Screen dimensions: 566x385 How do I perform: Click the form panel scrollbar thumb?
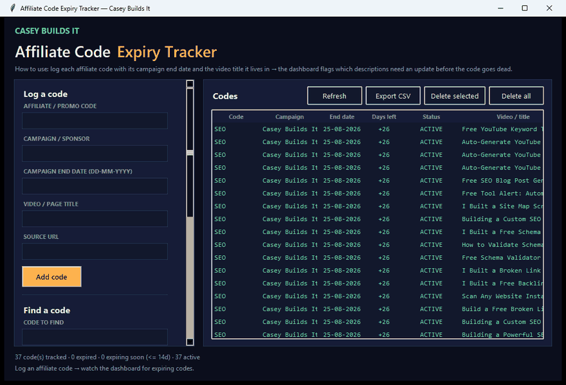190,152
